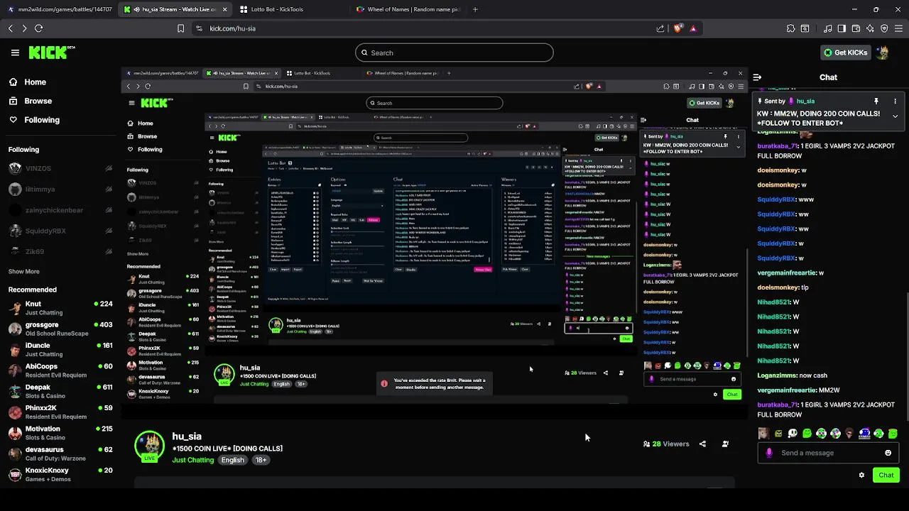Open Brave Rewards triangle icon

tap(693, 28)
